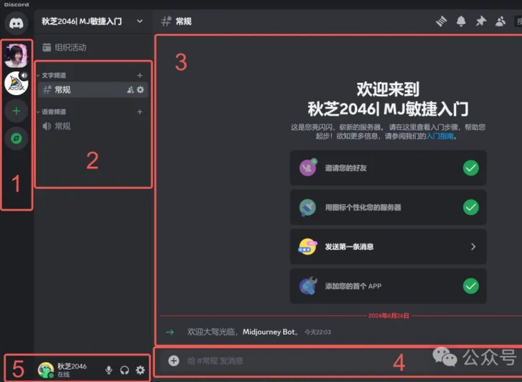Click 用图标个性化您的服务器 card

click(x=388, y=207)
